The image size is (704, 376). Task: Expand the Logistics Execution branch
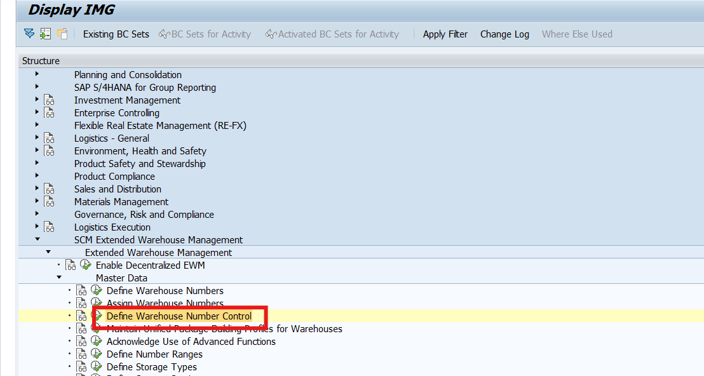36,227
